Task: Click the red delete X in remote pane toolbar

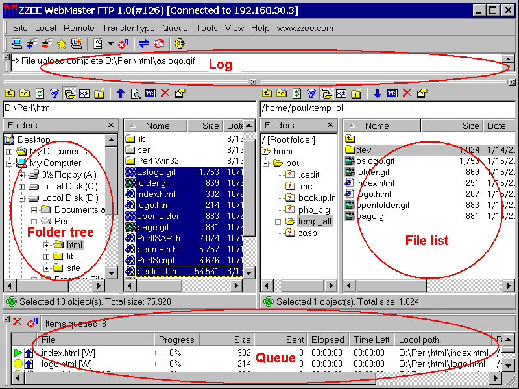Action: (407, 93)
